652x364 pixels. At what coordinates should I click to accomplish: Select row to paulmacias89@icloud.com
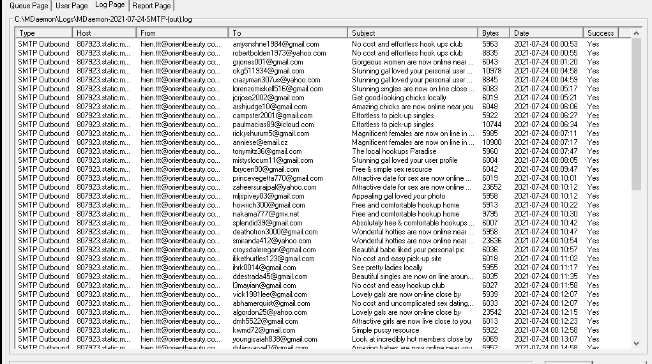pyautogui.click(x=323, y=125)
